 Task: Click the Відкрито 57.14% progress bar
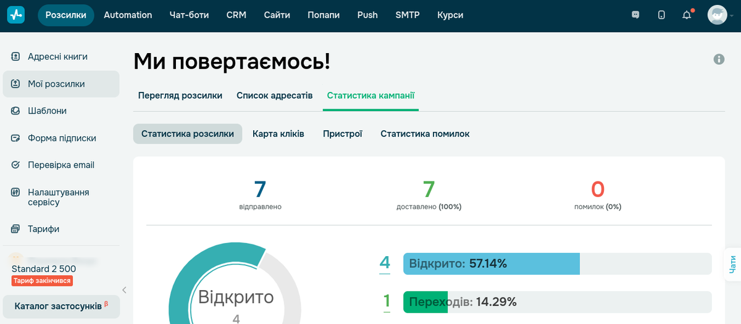point(558,264)
